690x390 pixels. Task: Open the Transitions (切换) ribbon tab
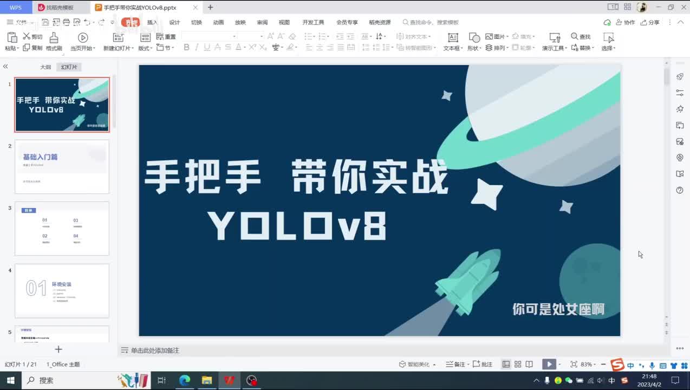pos(197,22)
